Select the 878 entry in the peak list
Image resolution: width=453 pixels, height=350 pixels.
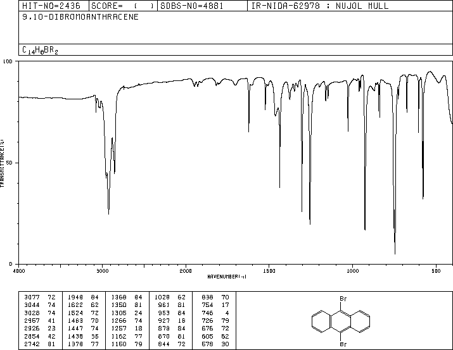coord(172,328)
